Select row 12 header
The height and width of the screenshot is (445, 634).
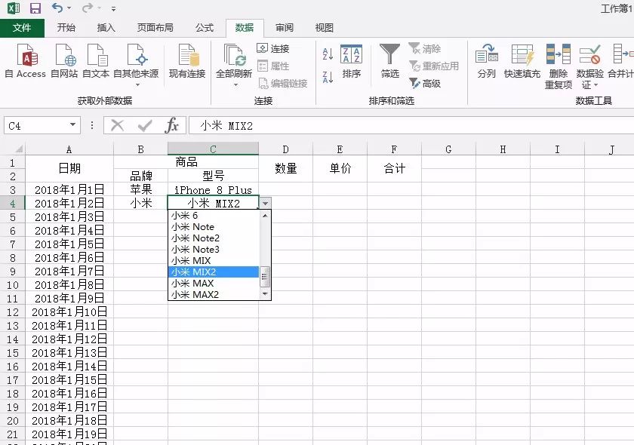(x=13, y=312)
